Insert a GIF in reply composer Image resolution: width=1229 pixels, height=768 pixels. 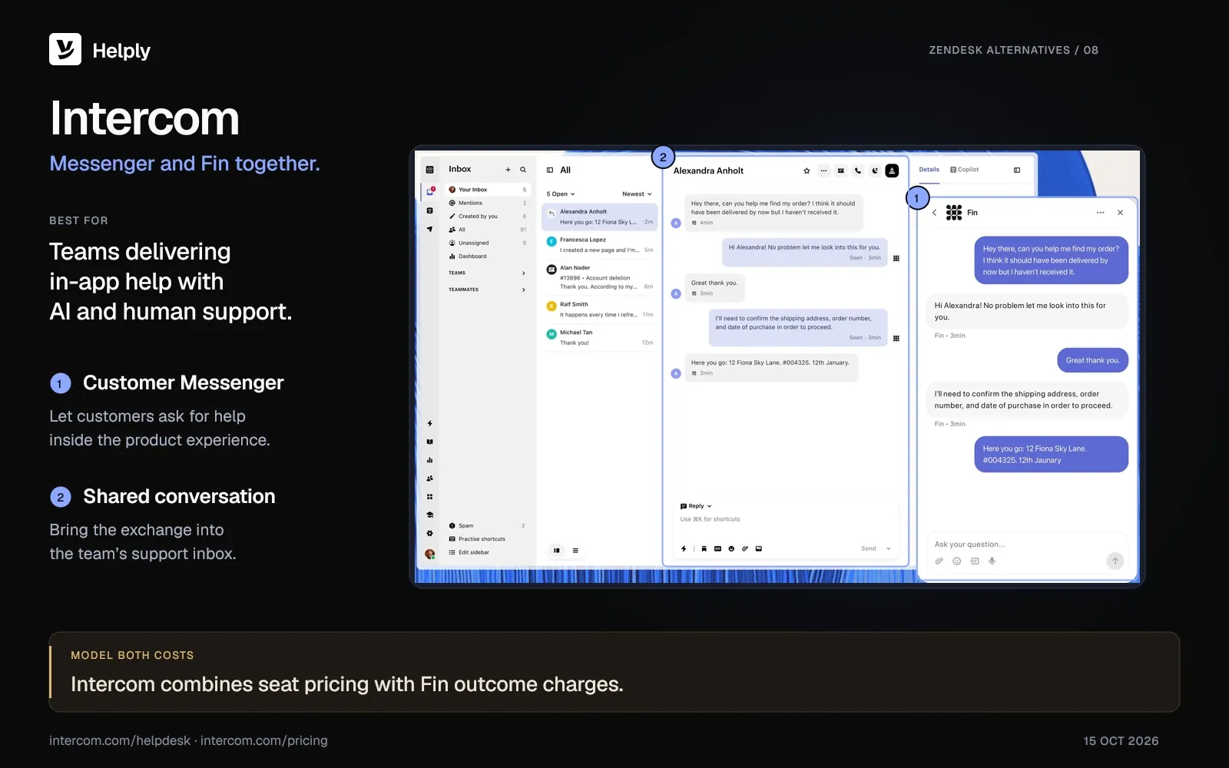[717, 548]
